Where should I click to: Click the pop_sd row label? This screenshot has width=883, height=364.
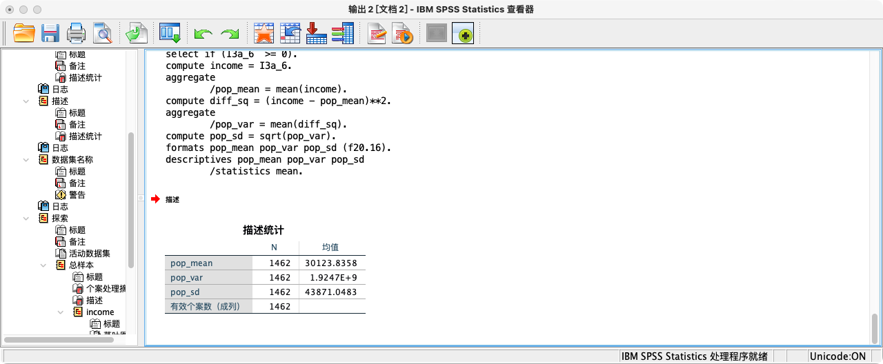click(186, 292)
